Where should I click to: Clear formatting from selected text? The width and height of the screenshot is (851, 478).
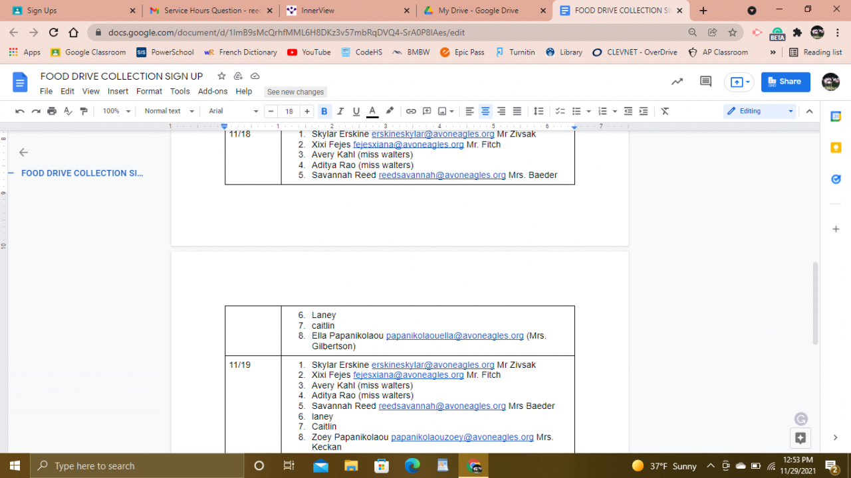point(665,112)
